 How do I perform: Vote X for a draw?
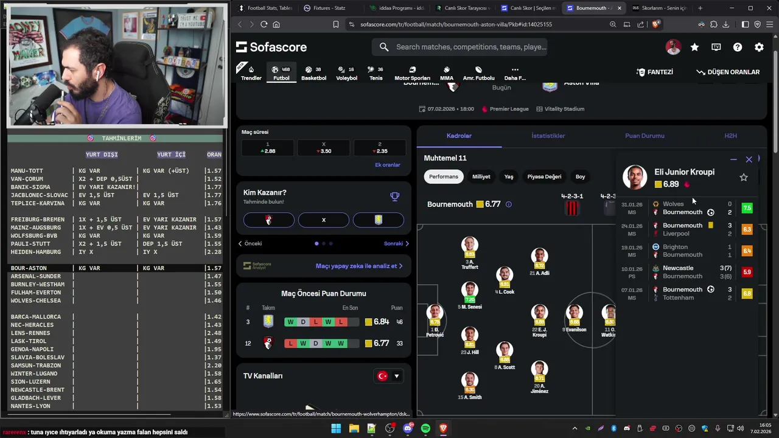(x=324, y=220)
